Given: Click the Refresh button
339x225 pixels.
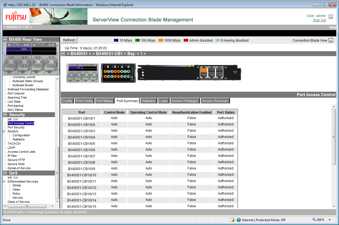Looking at the screenshot, I should (x=69, y=40).
